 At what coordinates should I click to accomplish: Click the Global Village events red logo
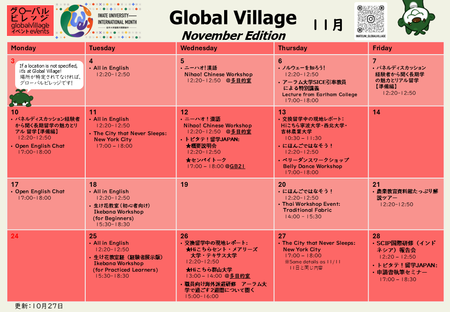point(30,20)
